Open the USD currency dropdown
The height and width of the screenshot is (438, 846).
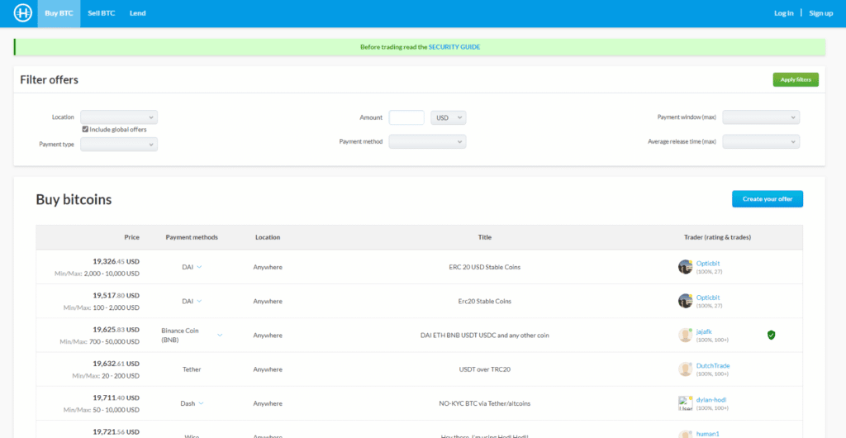(448, 117)
